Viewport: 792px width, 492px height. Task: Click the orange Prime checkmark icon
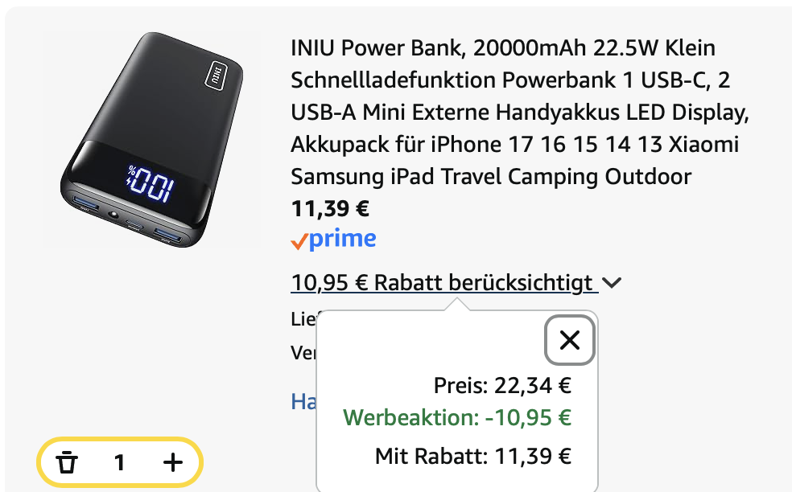[x=299, y=240]
